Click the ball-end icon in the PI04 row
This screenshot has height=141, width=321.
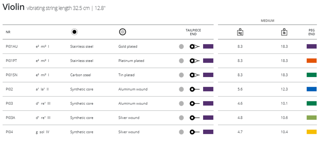[x=195, y=132]
